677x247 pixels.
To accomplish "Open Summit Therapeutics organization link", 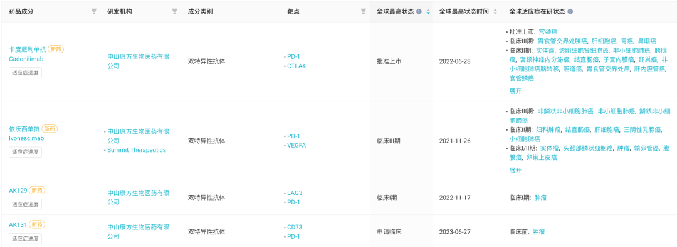I will pyautogui.click(x=137, y=150).
